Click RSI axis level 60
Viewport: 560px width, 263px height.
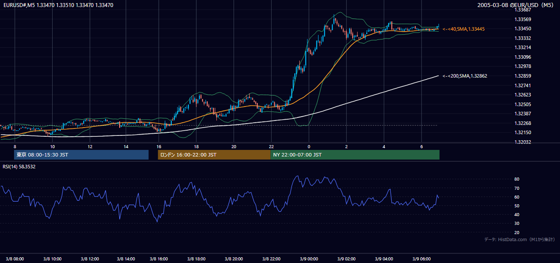[x=517, y=197]
